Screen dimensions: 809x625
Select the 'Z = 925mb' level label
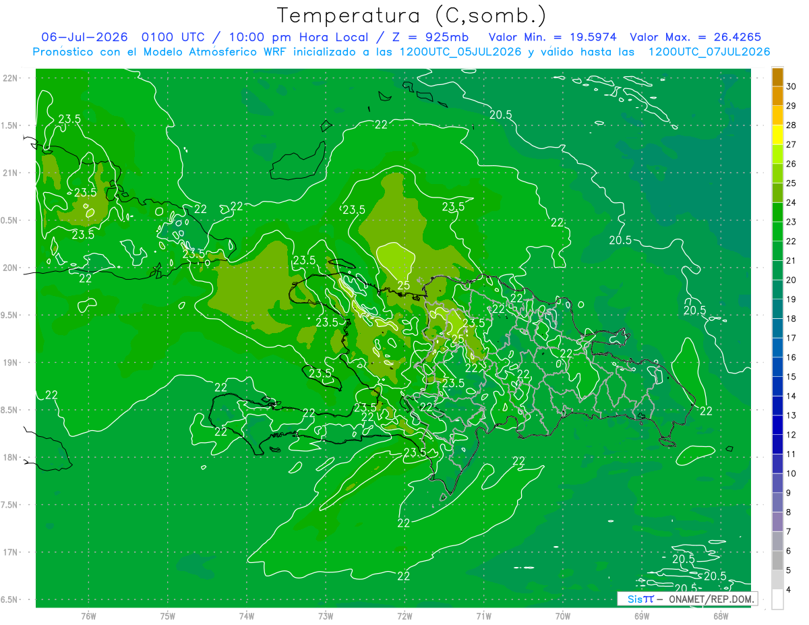pos(429,37)
